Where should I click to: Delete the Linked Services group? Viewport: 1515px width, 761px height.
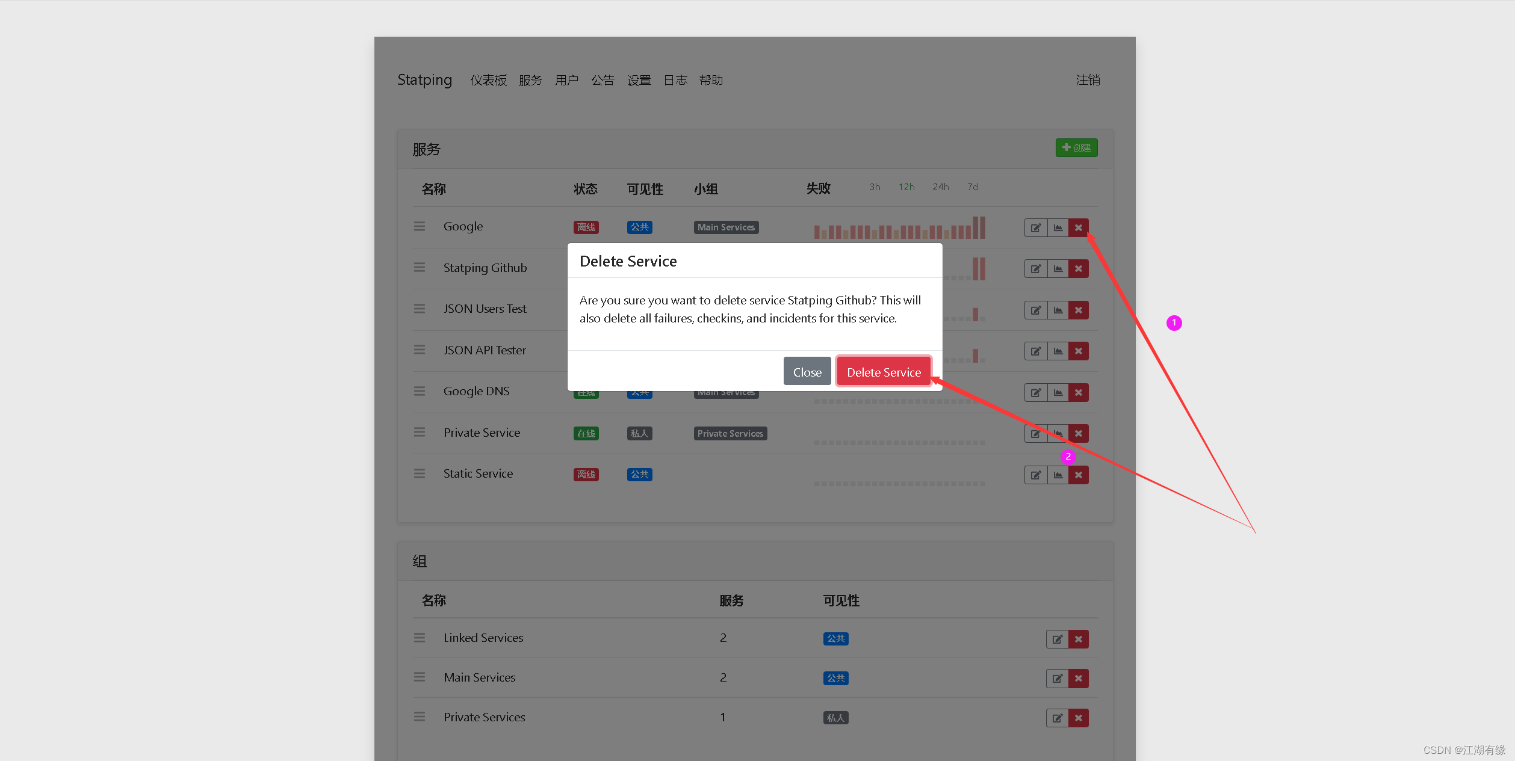click(x=1079, y=639)
